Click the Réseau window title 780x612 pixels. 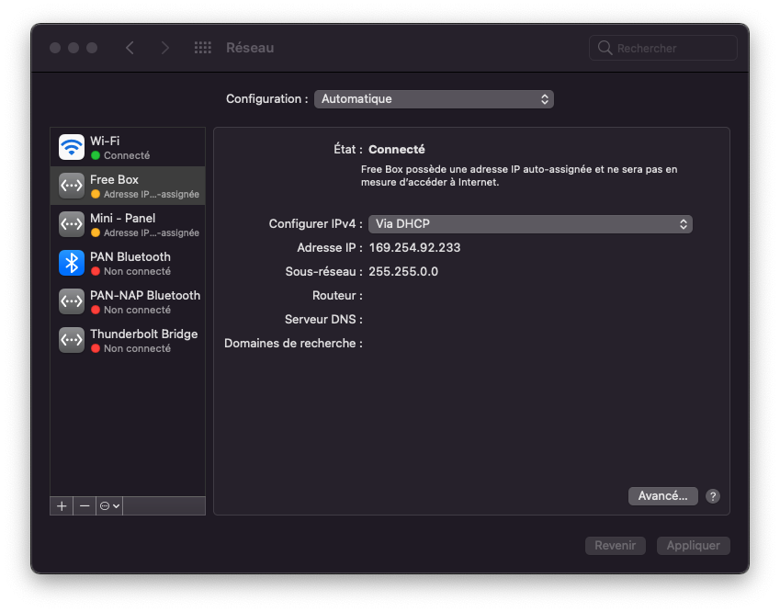click(x=250, y=48)
